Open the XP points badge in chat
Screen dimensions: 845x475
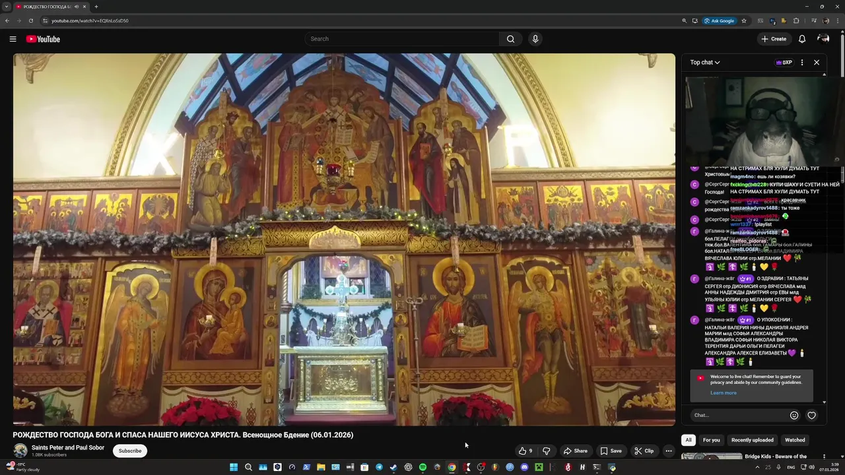coord(784,63)
